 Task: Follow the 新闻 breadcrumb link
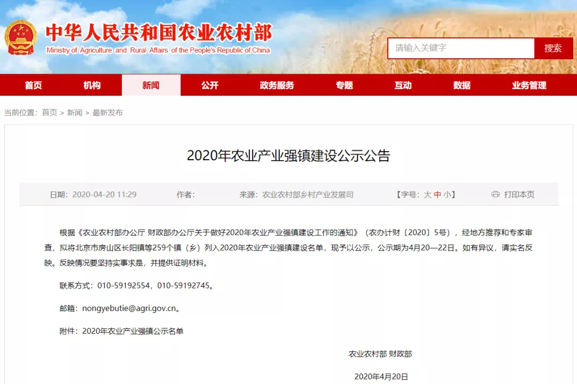75,113
